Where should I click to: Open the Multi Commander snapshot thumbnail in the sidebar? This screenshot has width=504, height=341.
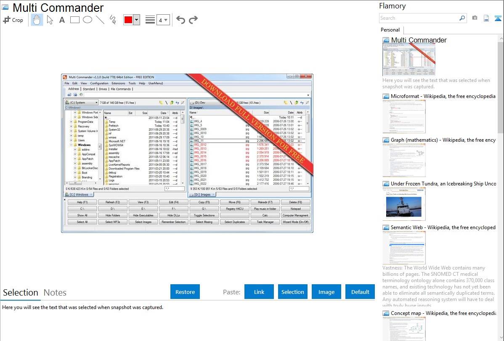point(409,60)
